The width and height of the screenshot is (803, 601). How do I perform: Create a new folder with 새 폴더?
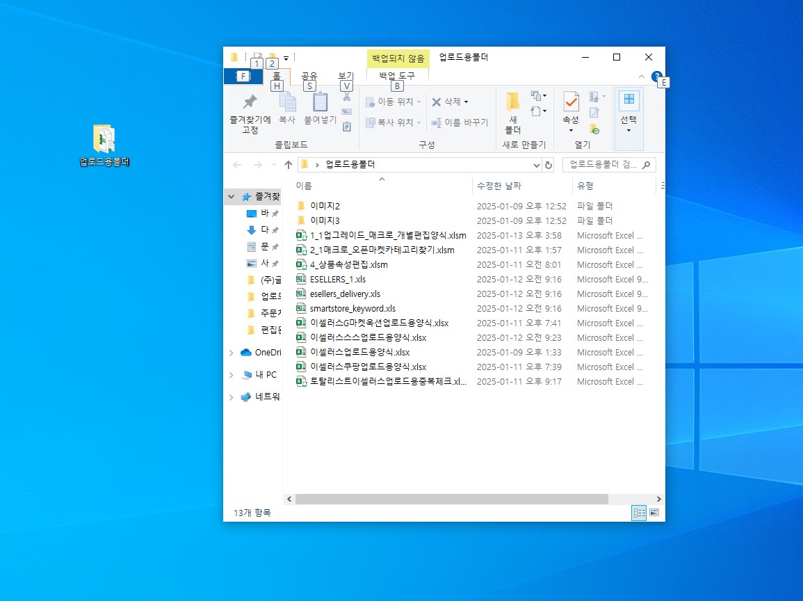pos(512,111)
